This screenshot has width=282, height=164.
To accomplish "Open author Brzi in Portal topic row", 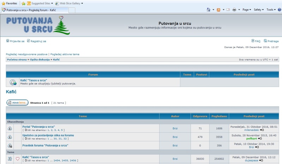I will click(x=175, y=128).
